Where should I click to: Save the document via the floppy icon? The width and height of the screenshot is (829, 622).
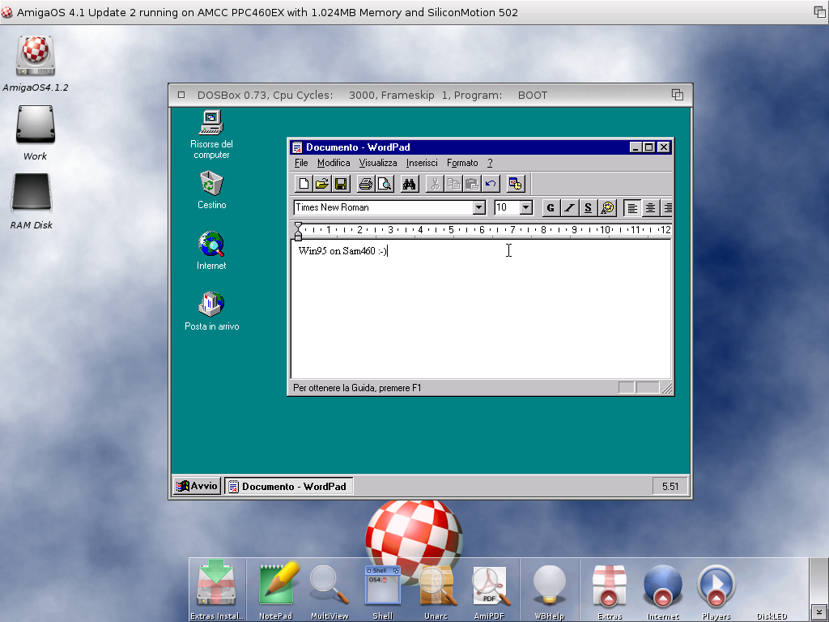(341, 184)
